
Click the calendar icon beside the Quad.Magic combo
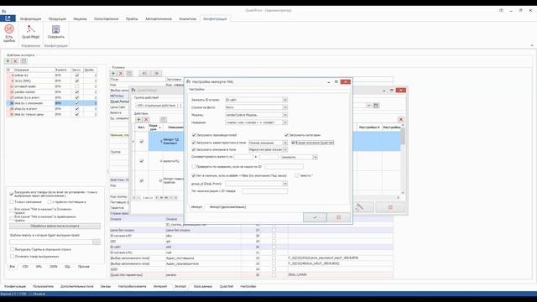coord(376,106)
